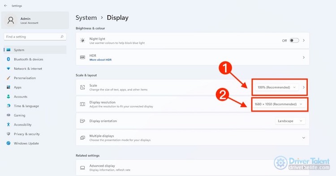This screenshot has height=176, width=336.
Task: Open the Advanced display entry
Action: pyautogui.click(x=193, y=167)
